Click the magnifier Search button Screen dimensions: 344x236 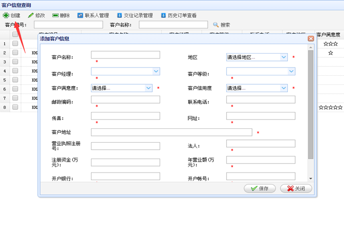[x=221, y=25]
